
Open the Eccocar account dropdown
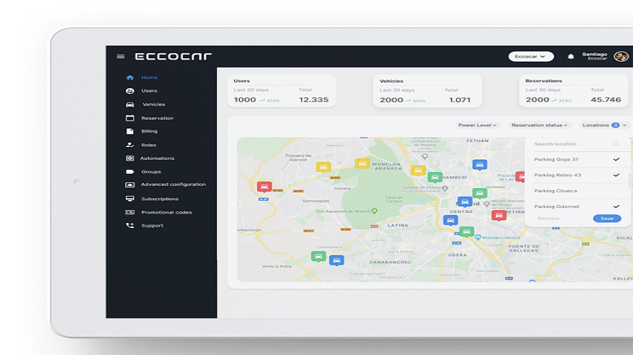[x=531, y=56]
